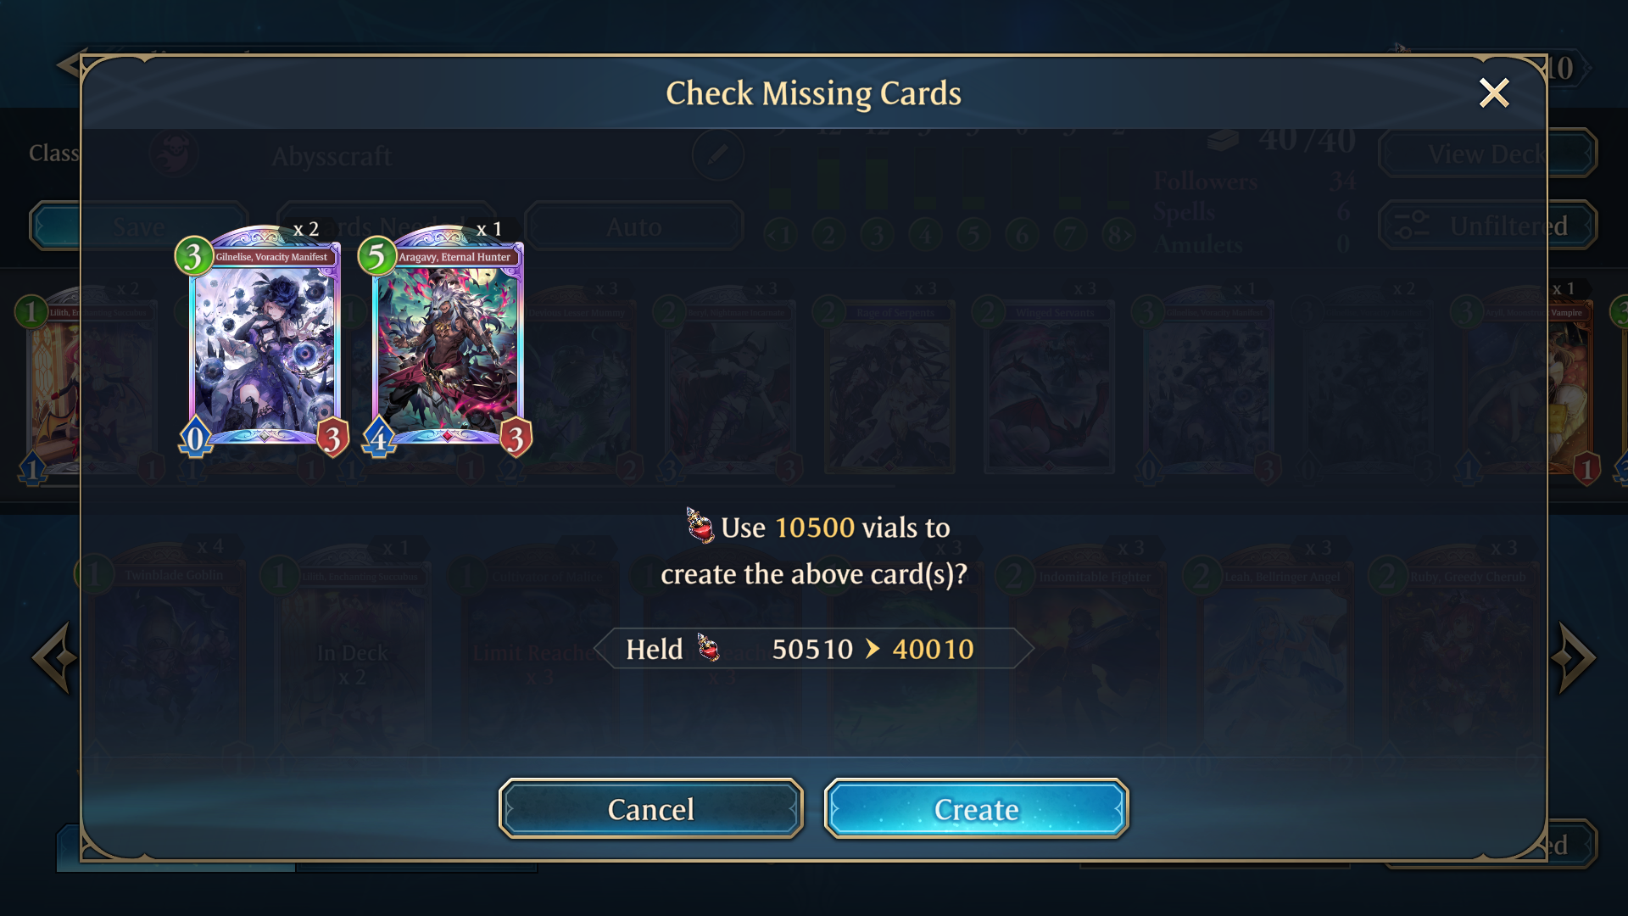The width and height of the screenshot is (1628, 916).
Task: Click the vial icon next to Held
Action: (x=708, y=648)
